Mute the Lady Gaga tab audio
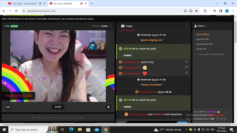 [x=40, y=4]
